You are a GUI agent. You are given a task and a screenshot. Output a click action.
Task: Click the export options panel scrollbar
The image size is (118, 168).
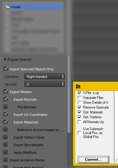(x=69, y=94)
